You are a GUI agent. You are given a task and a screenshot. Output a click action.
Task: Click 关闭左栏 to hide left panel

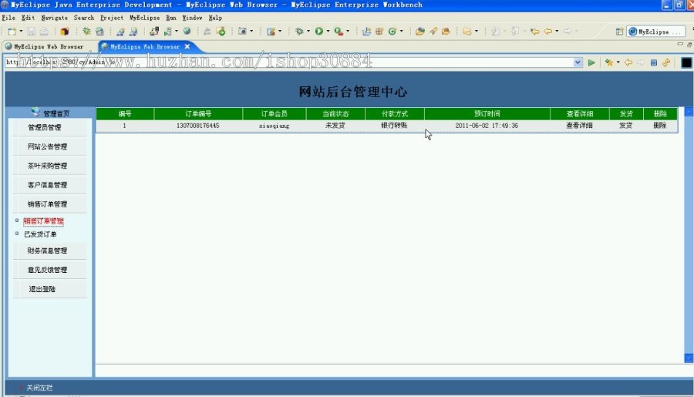39,388
